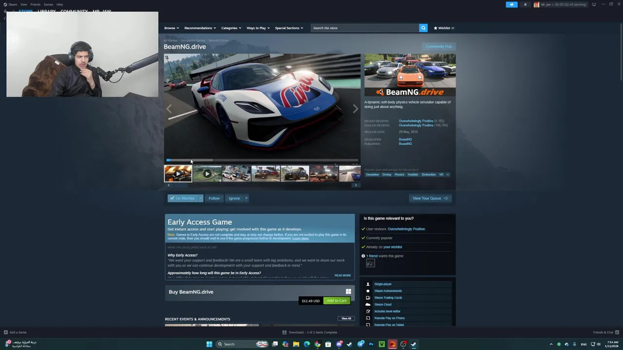Expand the Categories dropdown

(x=231, y=28)
